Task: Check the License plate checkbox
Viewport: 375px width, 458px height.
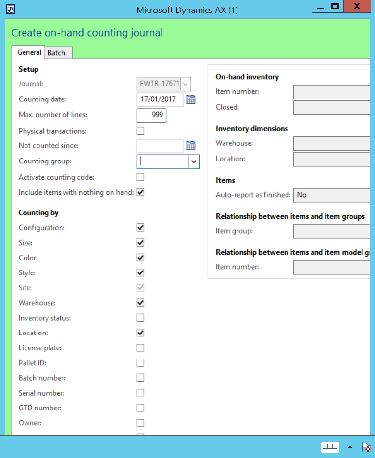Action: point(140,347)
